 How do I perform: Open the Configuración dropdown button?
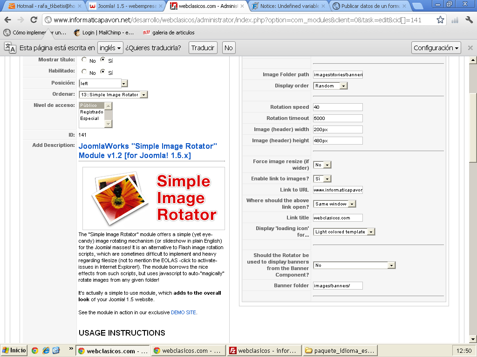click(436, 48)
